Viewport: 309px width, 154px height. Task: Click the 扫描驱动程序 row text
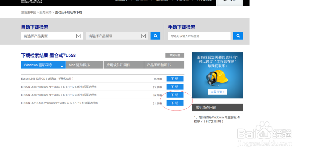(59, 103)
